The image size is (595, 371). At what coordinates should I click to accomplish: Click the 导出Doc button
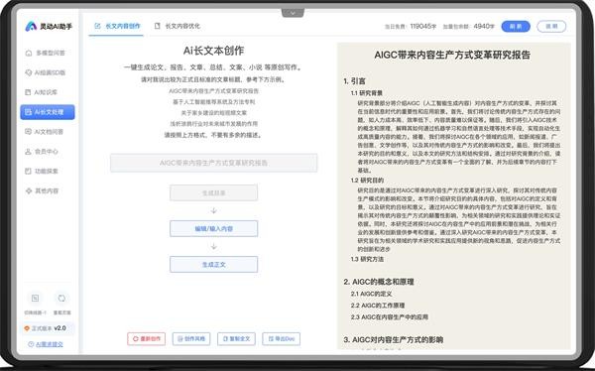(282, 338)
